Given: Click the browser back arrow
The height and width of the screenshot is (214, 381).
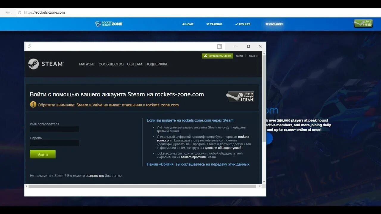Looking at the screenshot, I should pos(8,12).
